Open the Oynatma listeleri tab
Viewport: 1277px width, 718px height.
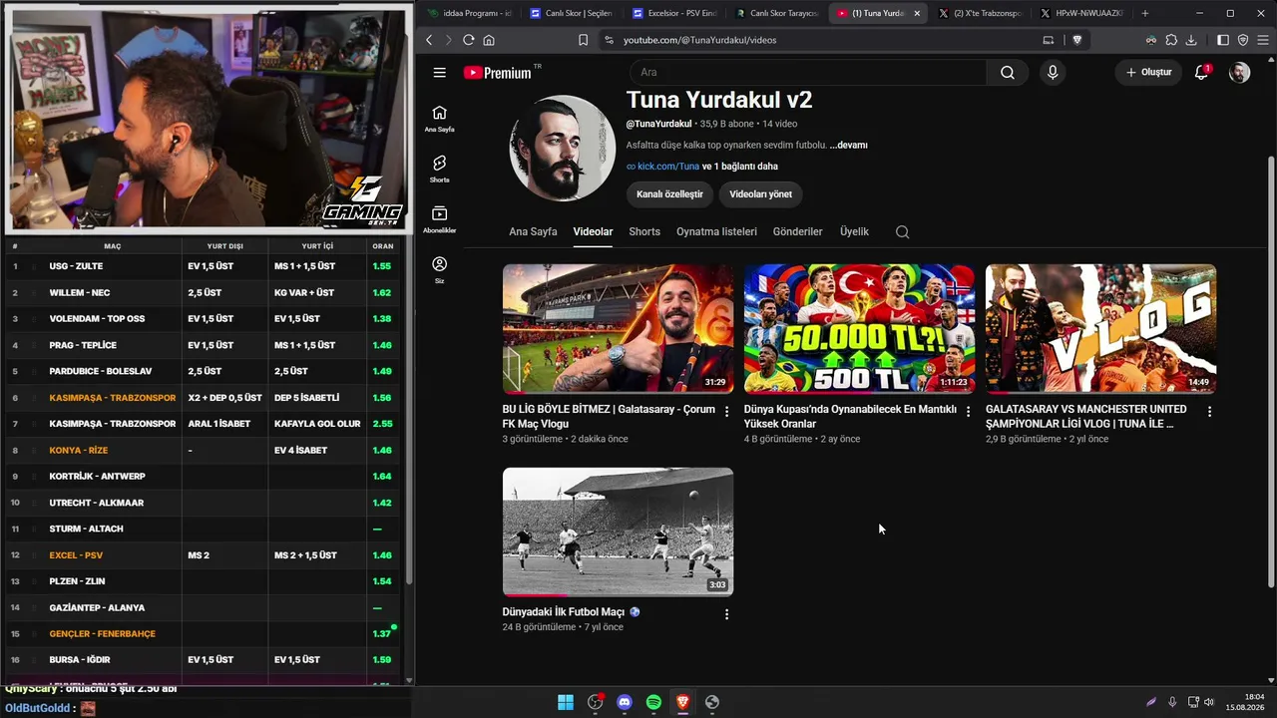(716, 231)
